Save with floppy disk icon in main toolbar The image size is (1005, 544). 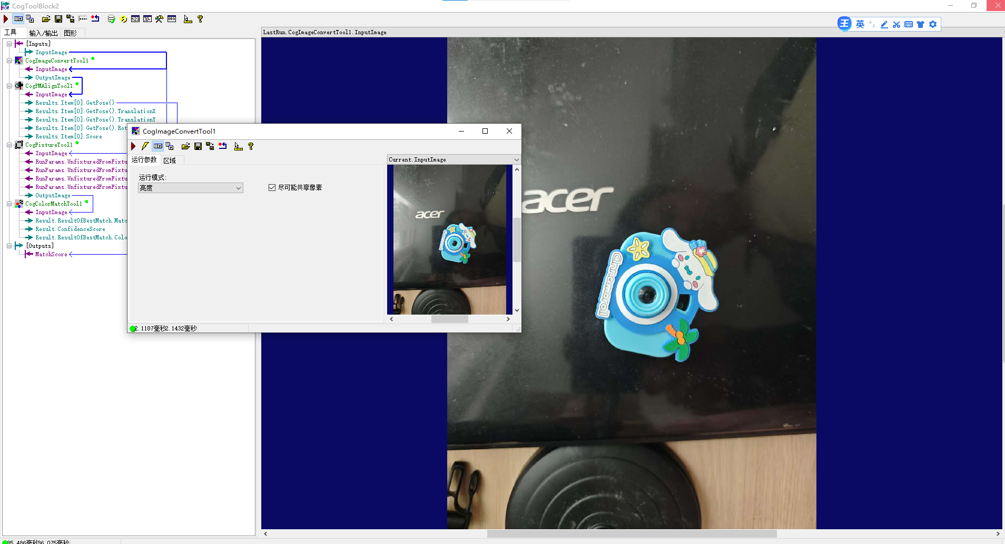[x=58, y=19]
